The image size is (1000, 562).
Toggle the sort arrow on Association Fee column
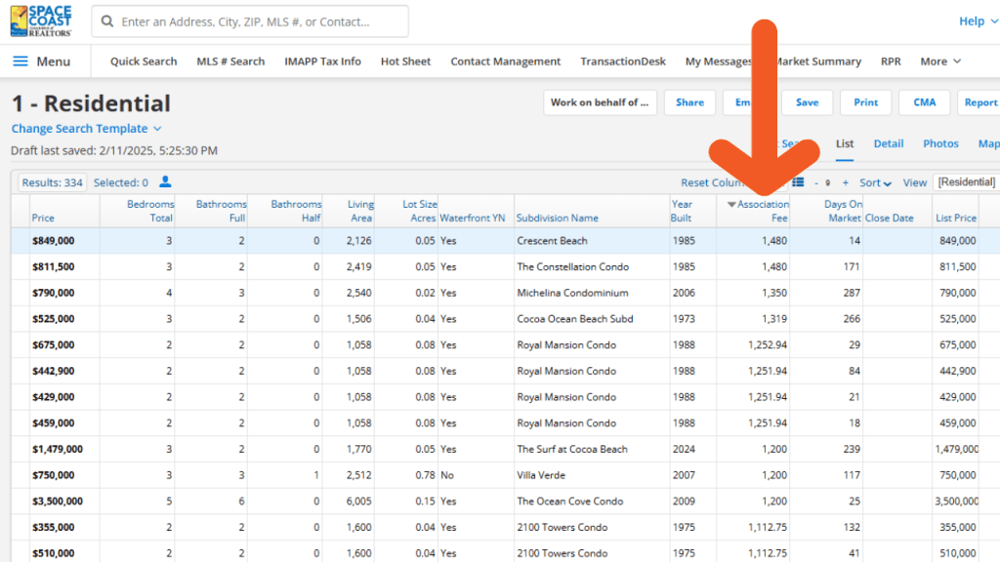pos(733,205)
